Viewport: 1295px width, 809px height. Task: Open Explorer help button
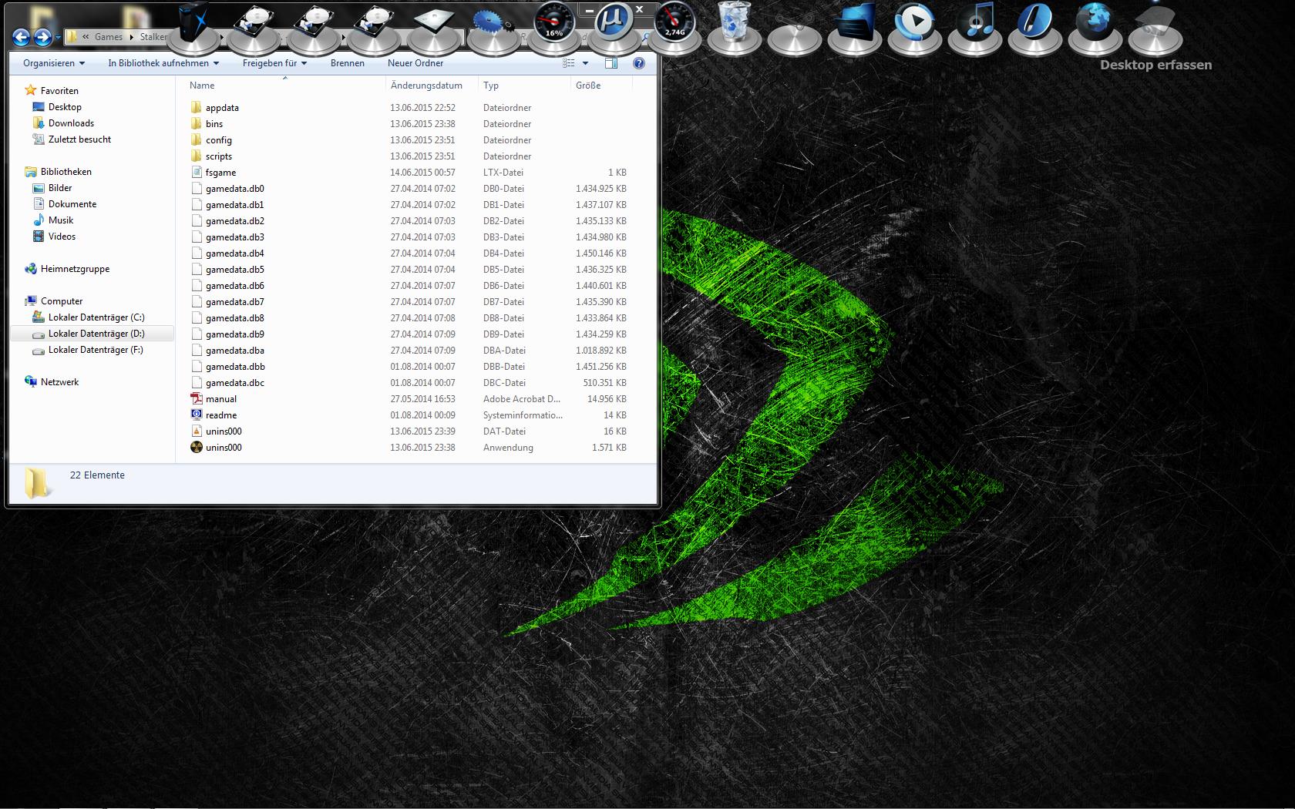pos(639,63)
